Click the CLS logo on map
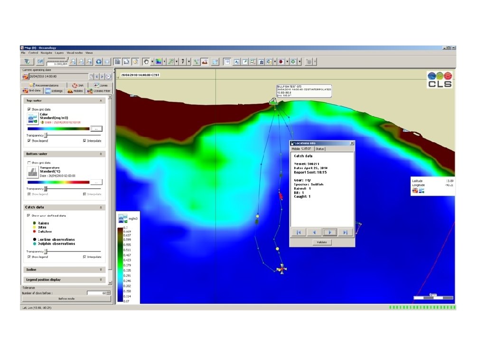Viewport: 486px width, 364px height. click(439, 80)
